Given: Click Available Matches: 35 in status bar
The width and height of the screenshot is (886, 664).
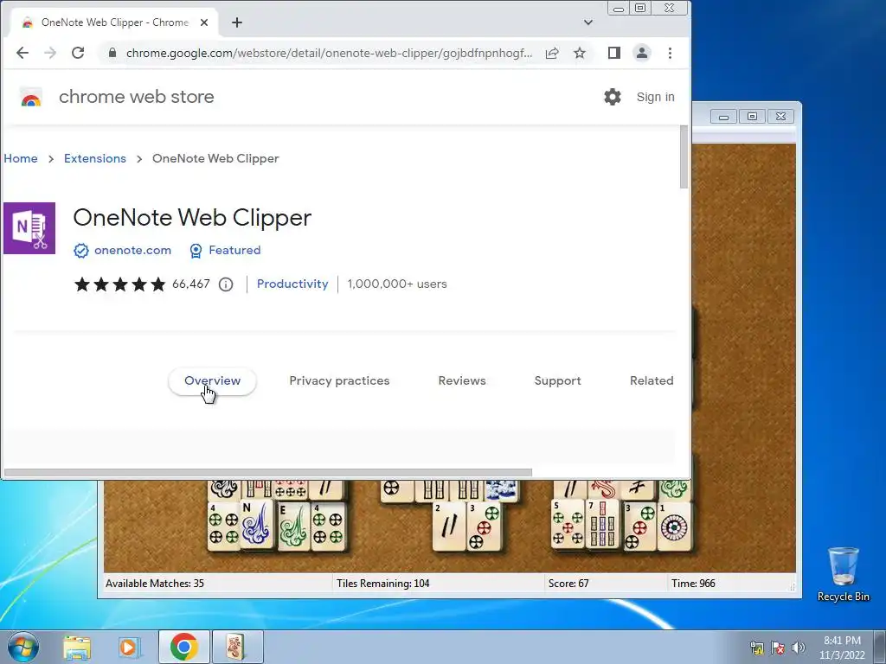Looking at the screenshot, I should click(155, 584).
